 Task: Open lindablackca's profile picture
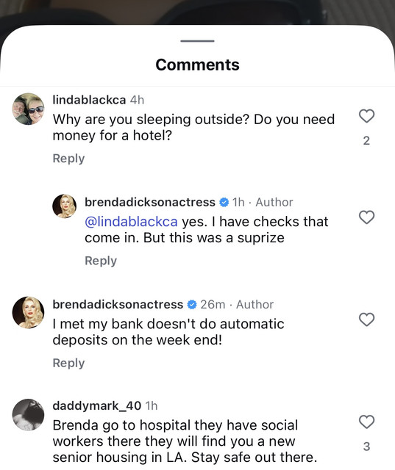[28, 109]
